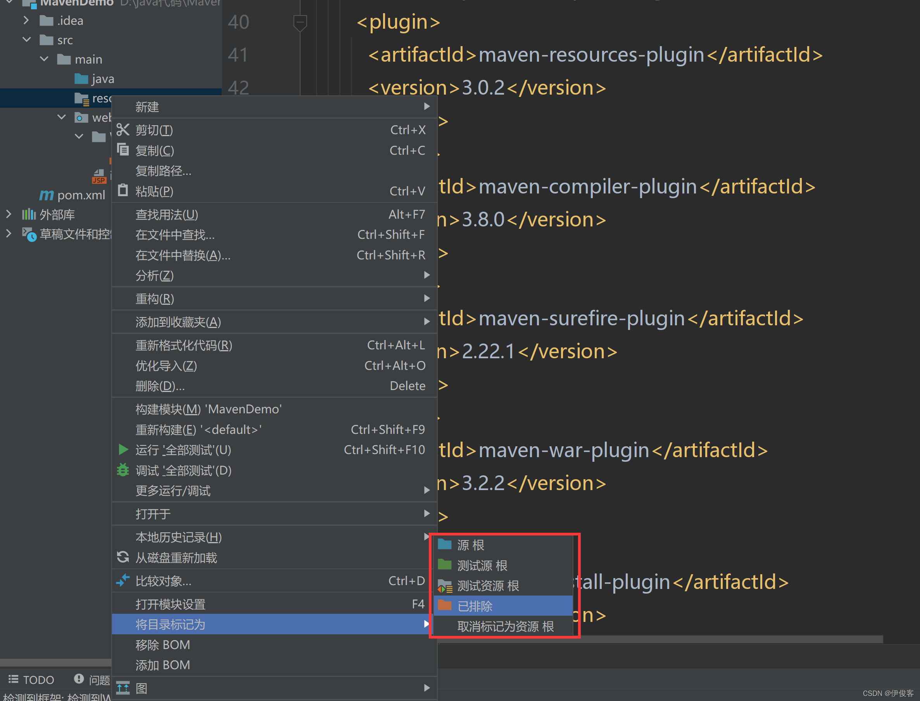This screenshot has width=920, height=701.
Task: Choose 构建模块(M) 'MavenDemo'
Action: [x=274, y=409]
